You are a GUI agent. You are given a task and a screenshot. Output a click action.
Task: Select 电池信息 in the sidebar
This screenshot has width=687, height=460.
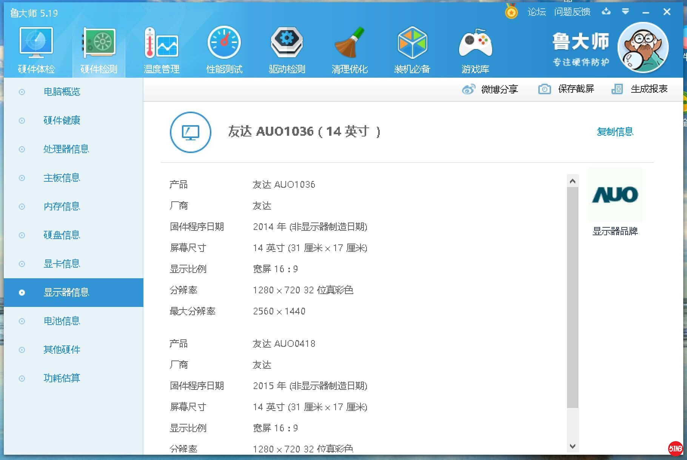click(x=62, y=321)
